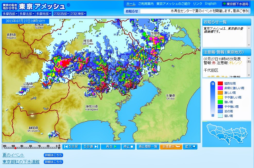Image resolution: width=254 pixels, height=168 pixels.
Task: Click the blue 並の雨 legend swatch
Action: 220,111
